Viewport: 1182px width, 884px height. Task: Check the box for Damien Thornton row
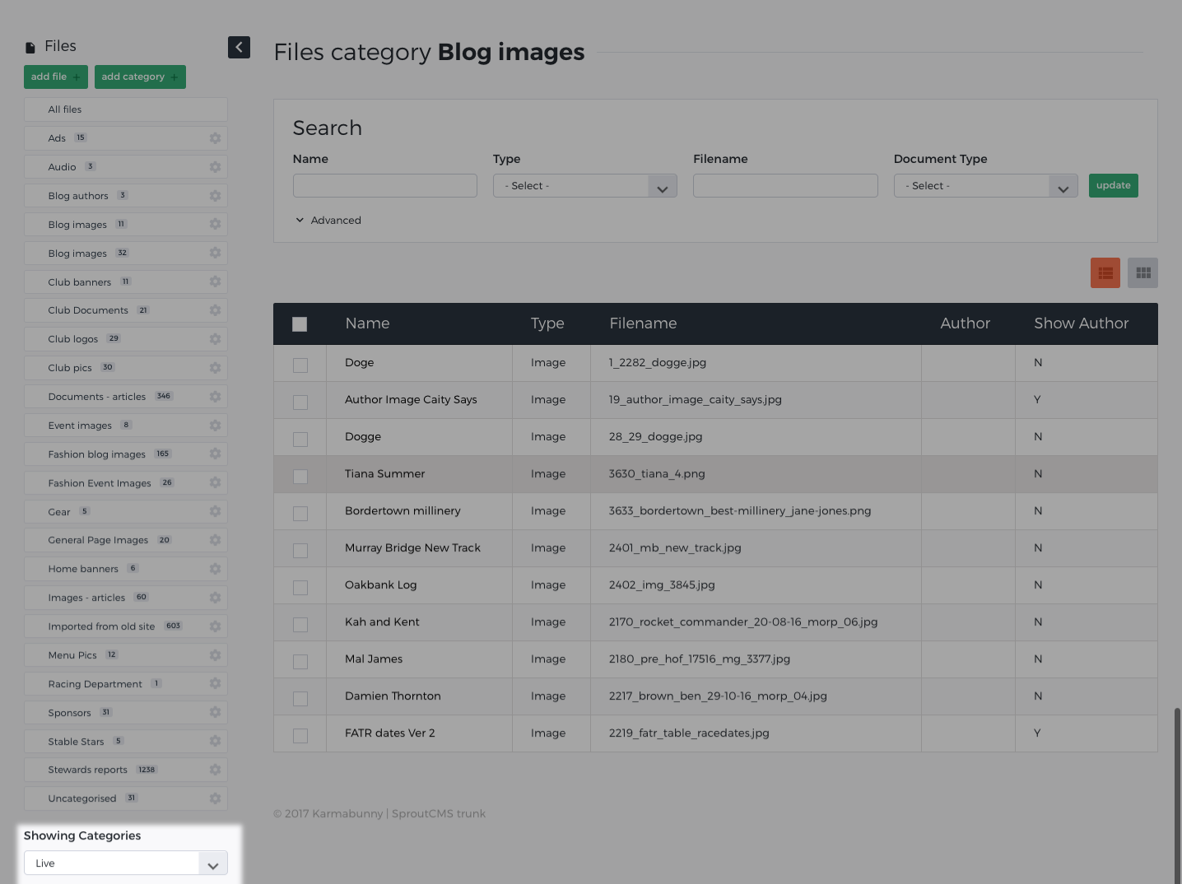coord(300,699)
